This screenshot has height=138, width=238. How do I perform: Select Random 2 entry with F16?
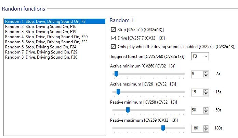[x=41, y=27]
